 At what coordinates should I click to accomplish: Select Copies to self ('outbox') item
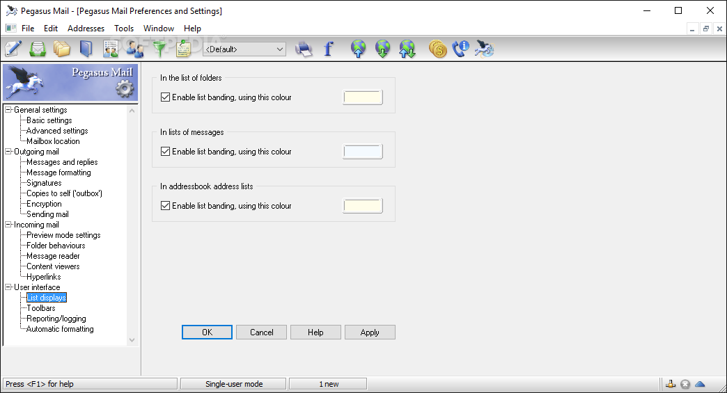coord(65,193)
